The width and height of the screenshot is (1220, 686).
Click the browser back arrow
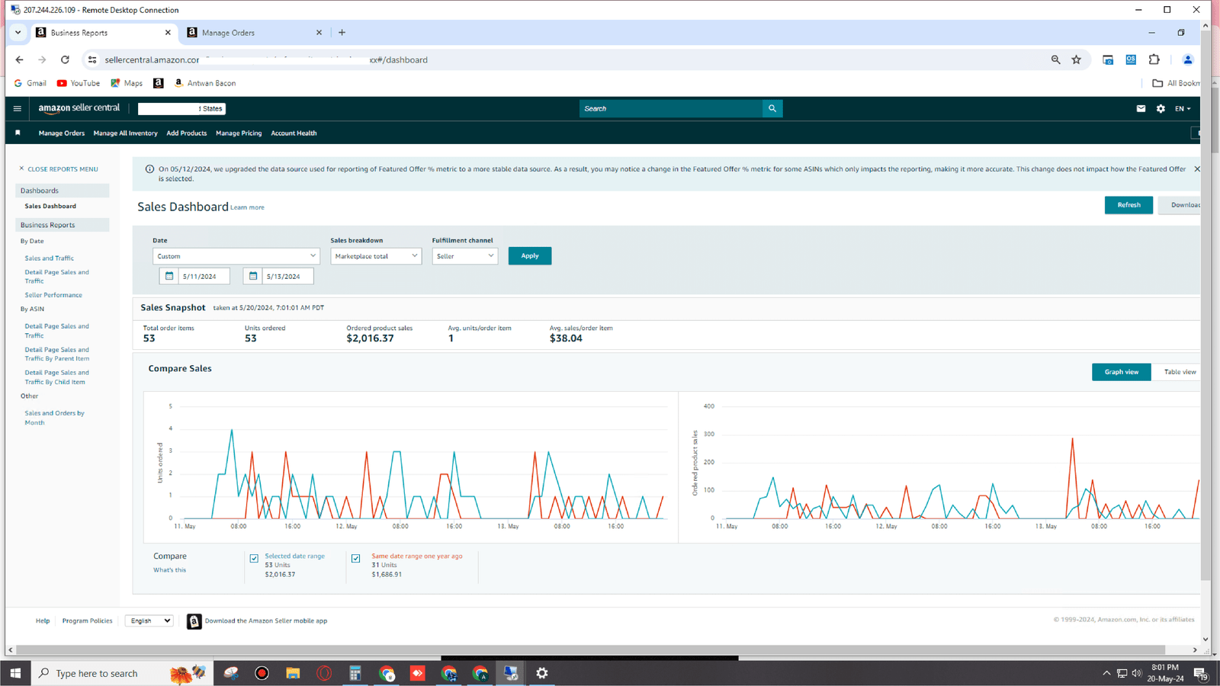pyautogui.click(x=19, y=59)
